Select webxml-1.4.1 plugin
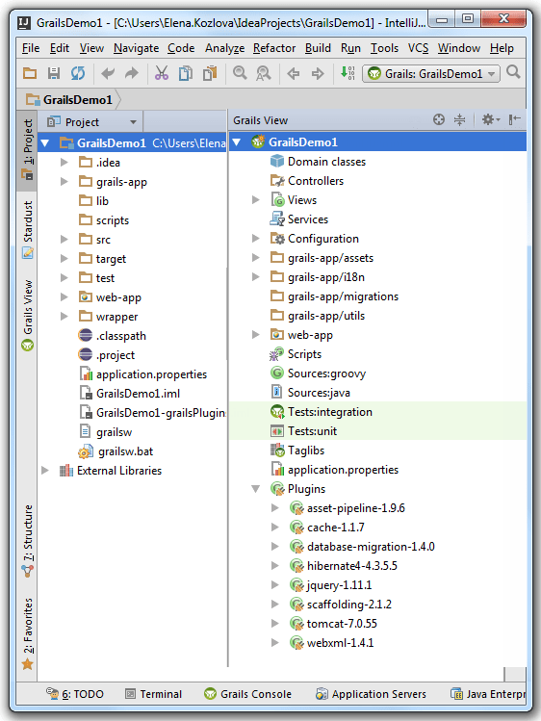The image size is (541, 721). point(331,643)
